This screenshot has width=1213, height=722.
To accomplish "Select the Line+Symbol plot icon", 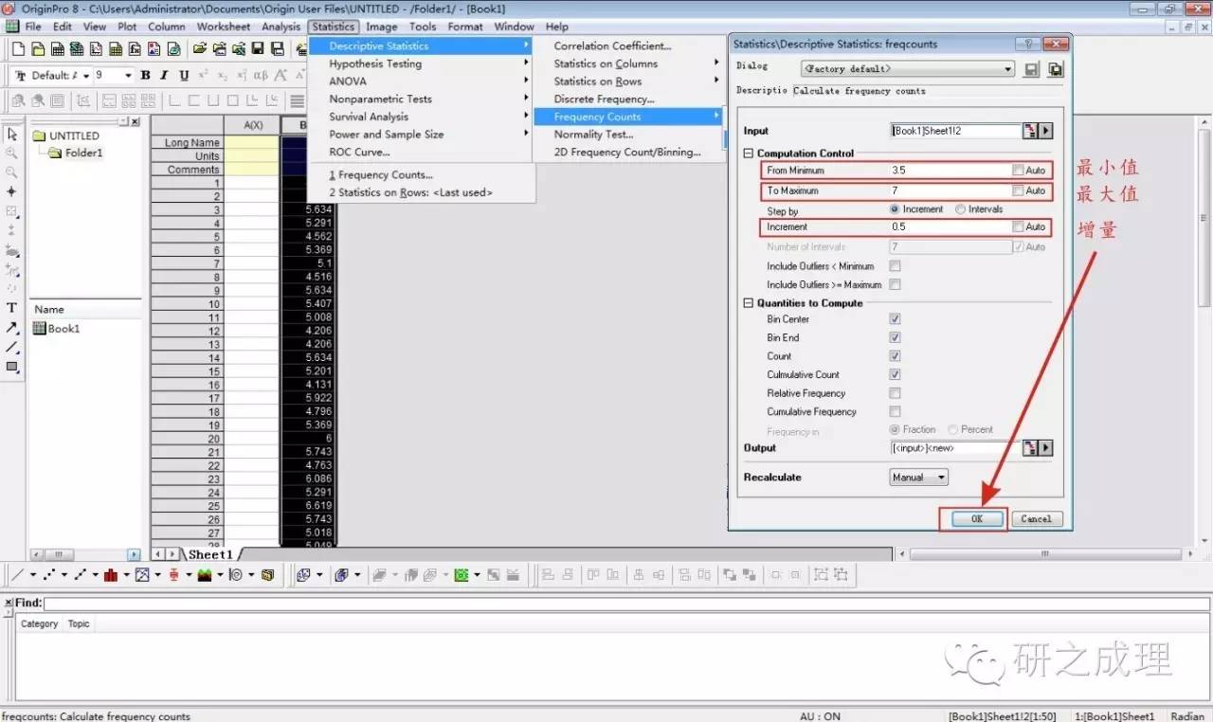I will click(81, 575).
